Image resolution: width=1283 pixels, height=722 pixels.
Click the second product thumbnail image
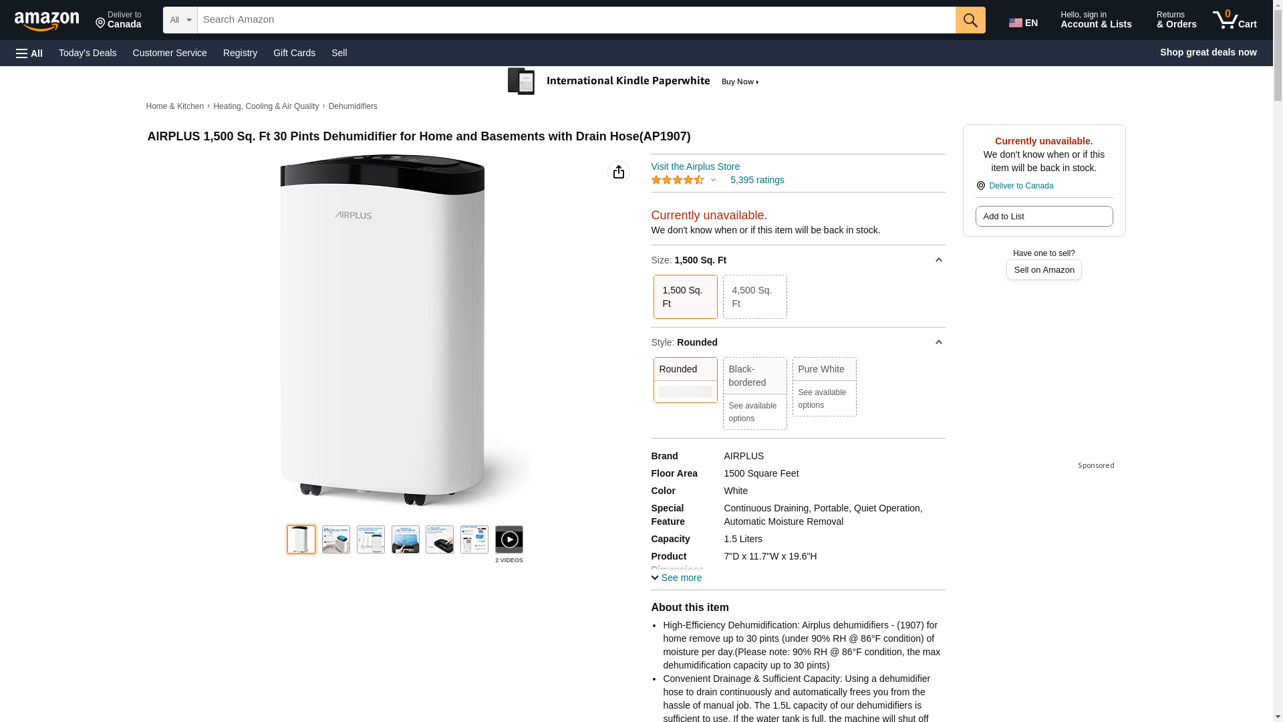tap(335, 539)
